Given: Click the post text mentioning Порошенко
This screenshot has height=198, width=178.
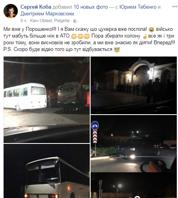Looking at the screenshot, I should (x=89, y=39).
